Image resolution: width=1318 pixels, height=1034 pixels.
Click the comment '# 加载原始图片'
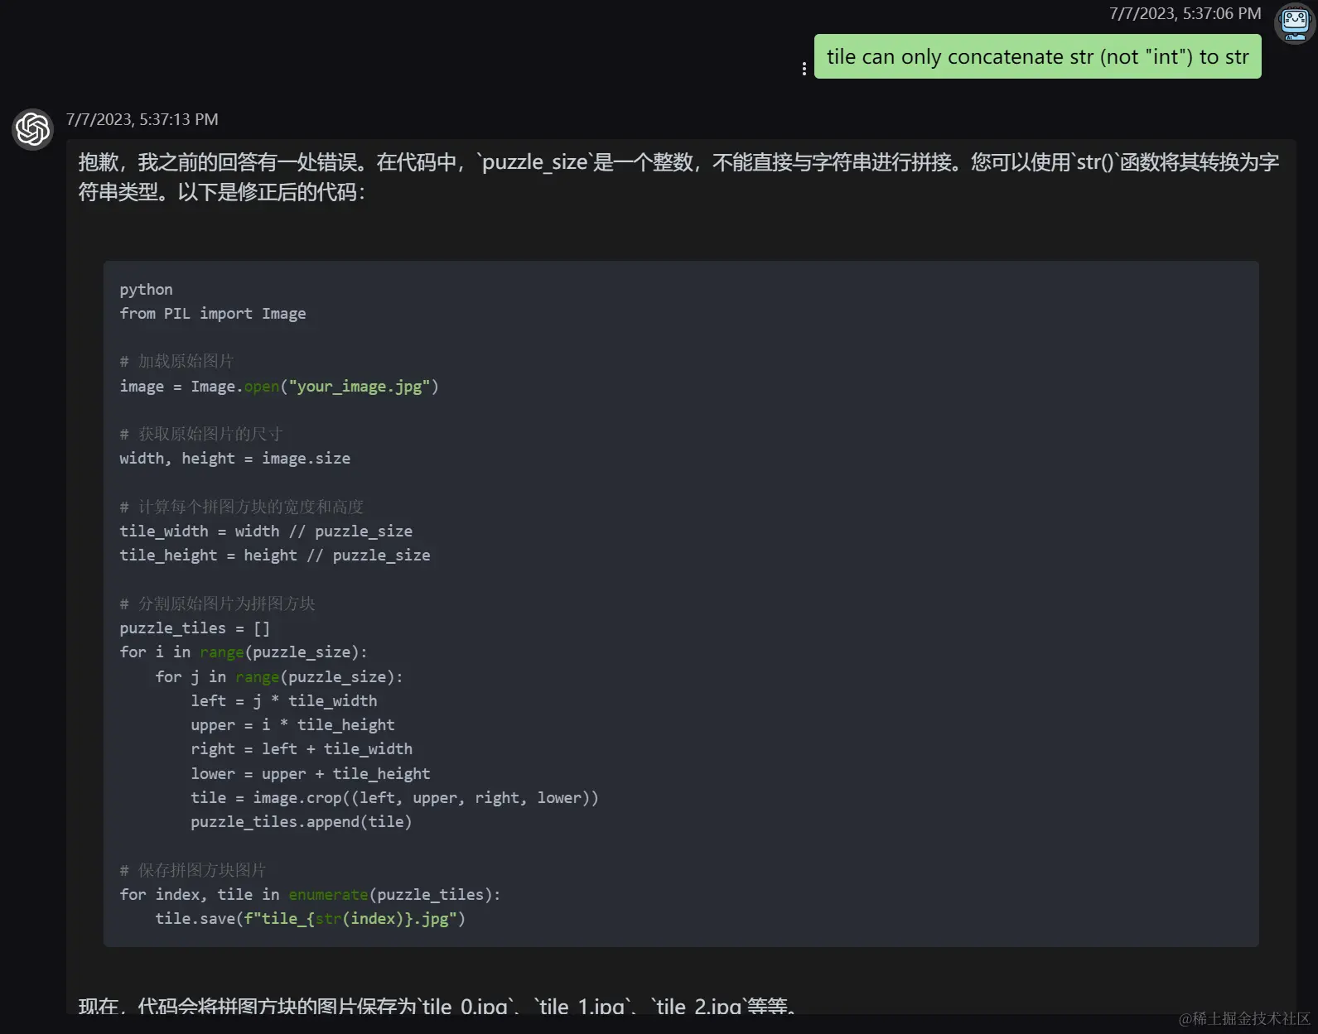tap(176, 362)
